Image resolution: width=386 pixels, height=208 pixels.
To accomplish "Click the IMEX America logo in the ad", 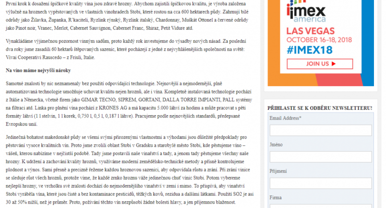I will pos(306,11).
